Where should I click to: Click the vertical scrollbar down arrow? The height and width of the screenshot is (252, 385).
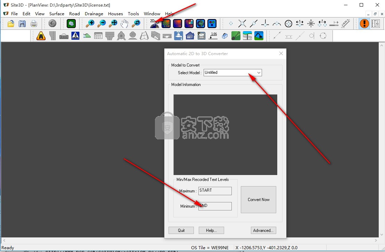pyautogui.click(x=382, y=235)
